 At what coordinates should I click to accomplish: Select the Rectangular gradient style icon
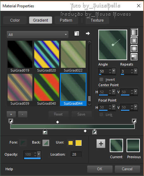134,40
